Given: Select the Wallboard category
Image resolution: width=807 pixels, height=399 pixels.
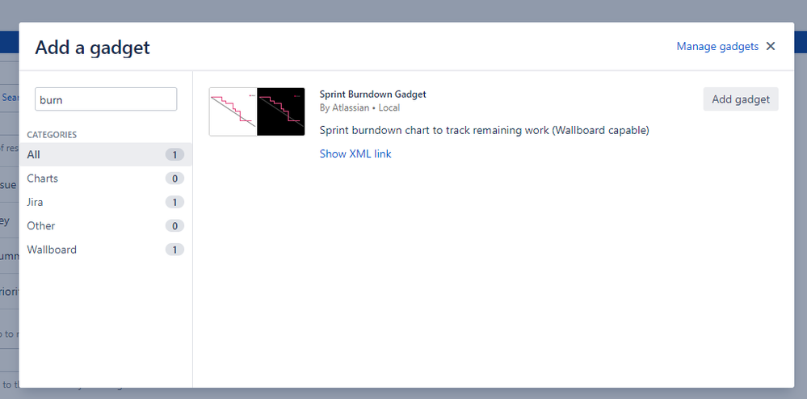Looking at the screenshot, I should click(x=106, y=250).
